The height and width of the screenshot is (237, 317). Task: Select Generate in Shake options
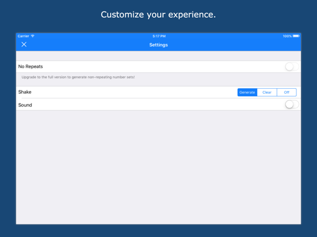coord(248,92)
